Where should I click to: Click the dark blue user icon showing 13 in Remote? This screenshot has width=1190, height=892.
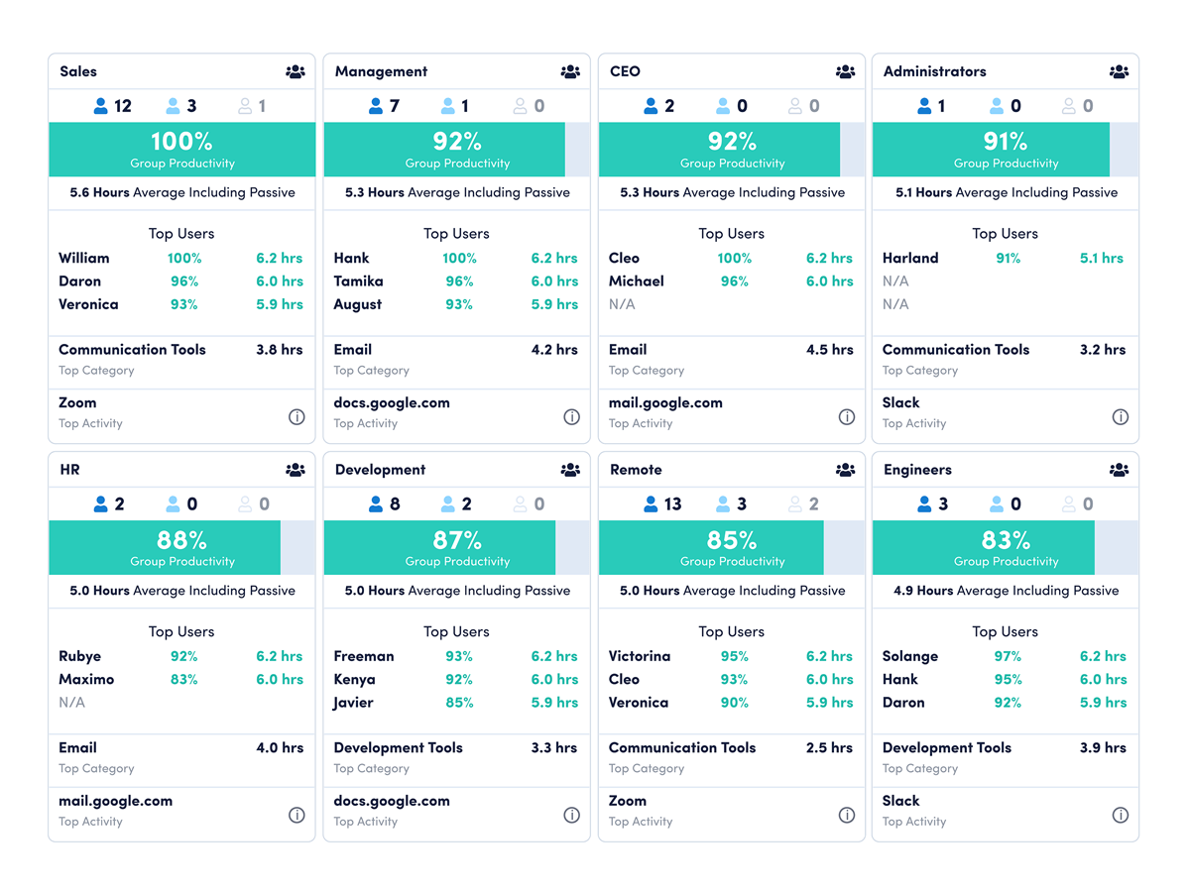click(x=651, y=504)
